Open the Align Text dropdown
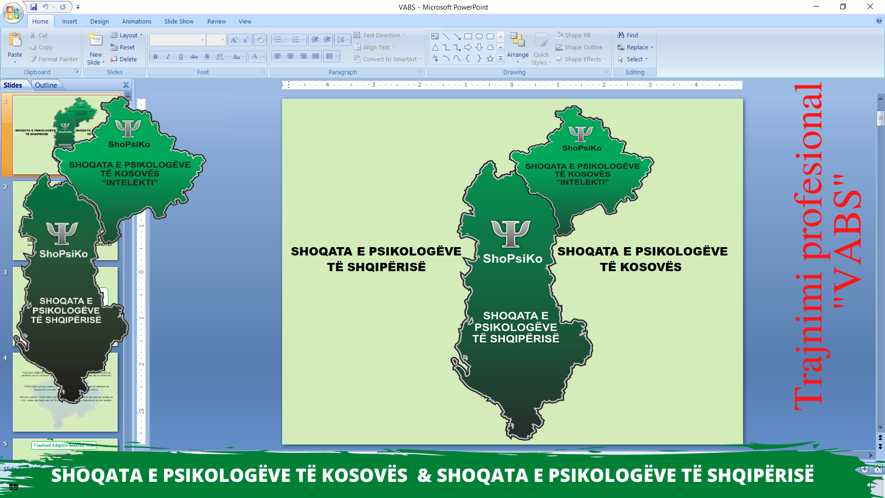Viewport: 885px width, 498px height. pyautogui.click(x=374, y=47)
